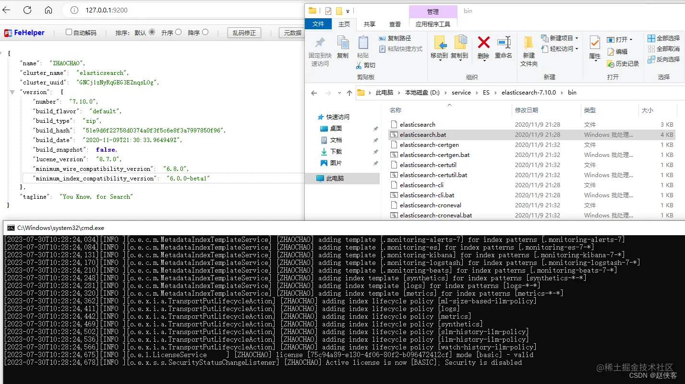View site info icon beside the URL
This screenshot has width=685, height=384.
tap(74, 10)
